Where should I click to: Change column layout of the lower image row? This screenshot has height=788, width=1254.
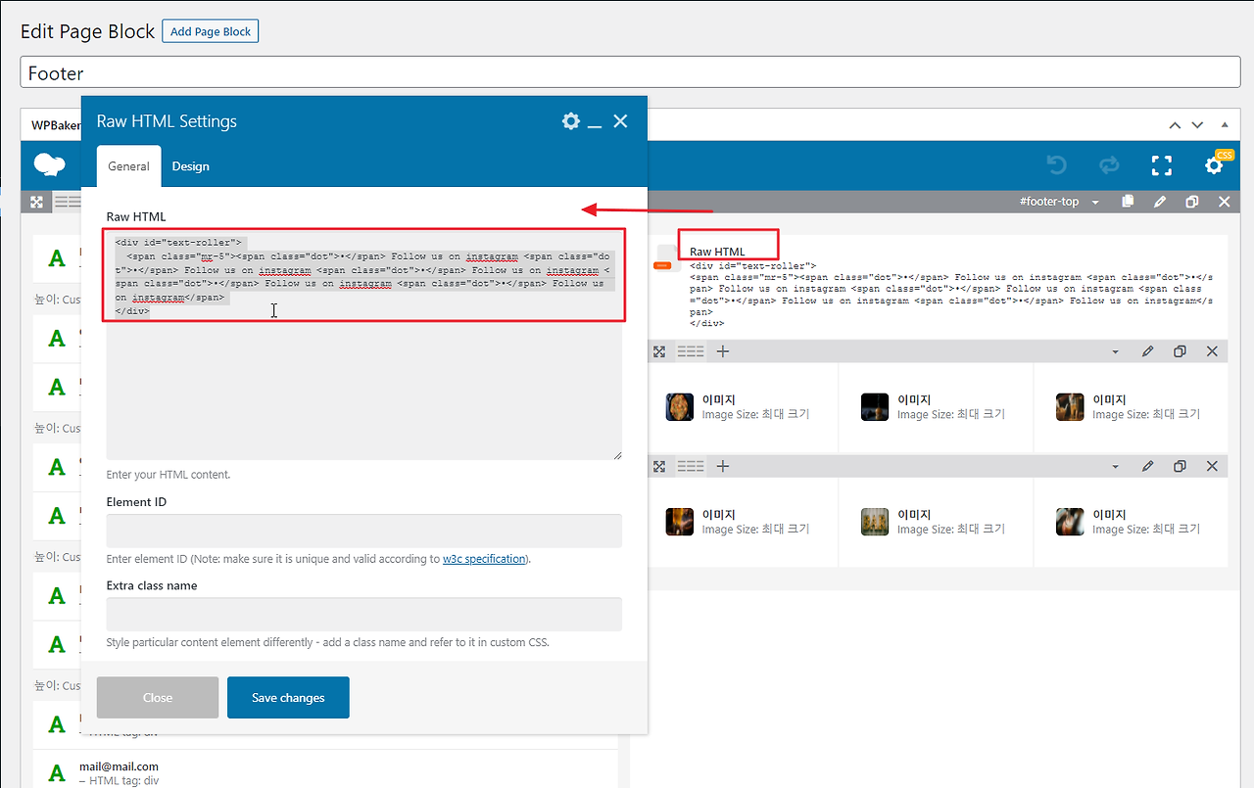pos(691,467)
